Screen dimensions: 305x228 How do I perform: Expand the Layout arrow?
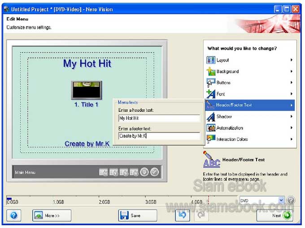(292, 60)
